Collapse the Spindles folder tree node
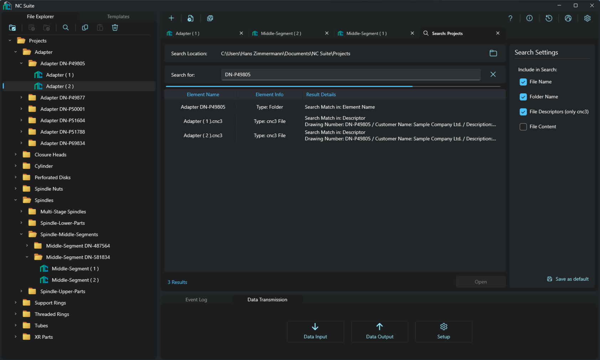The width and height of the screenshot is (600, 360). [x=16, y=200]
